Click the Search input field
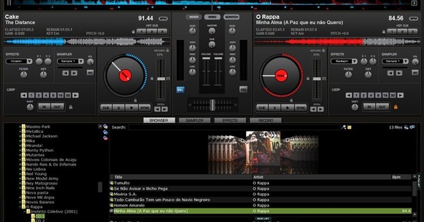 click(x=234, y=127)
